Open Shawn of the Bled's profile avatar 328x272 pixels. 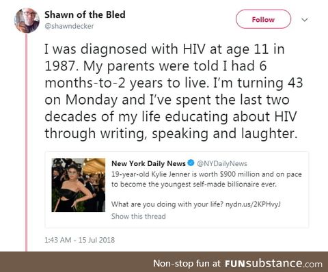point(27,21)
